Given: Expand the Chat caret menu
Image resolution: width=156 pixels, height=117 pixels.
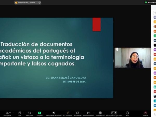Looking at the screenshot, I should (24, 113).
